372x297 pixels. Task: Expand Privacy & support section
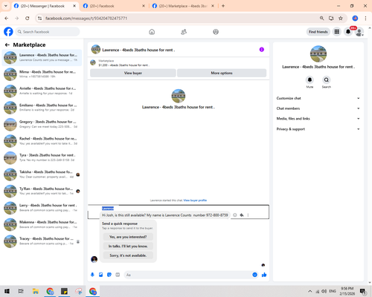pyautogui.click(x=318, y=129)
